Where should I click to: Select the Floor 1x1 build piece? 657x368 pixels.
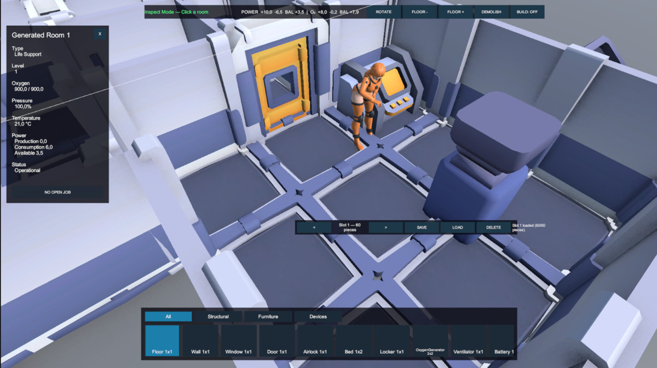(x=162, y=341)
